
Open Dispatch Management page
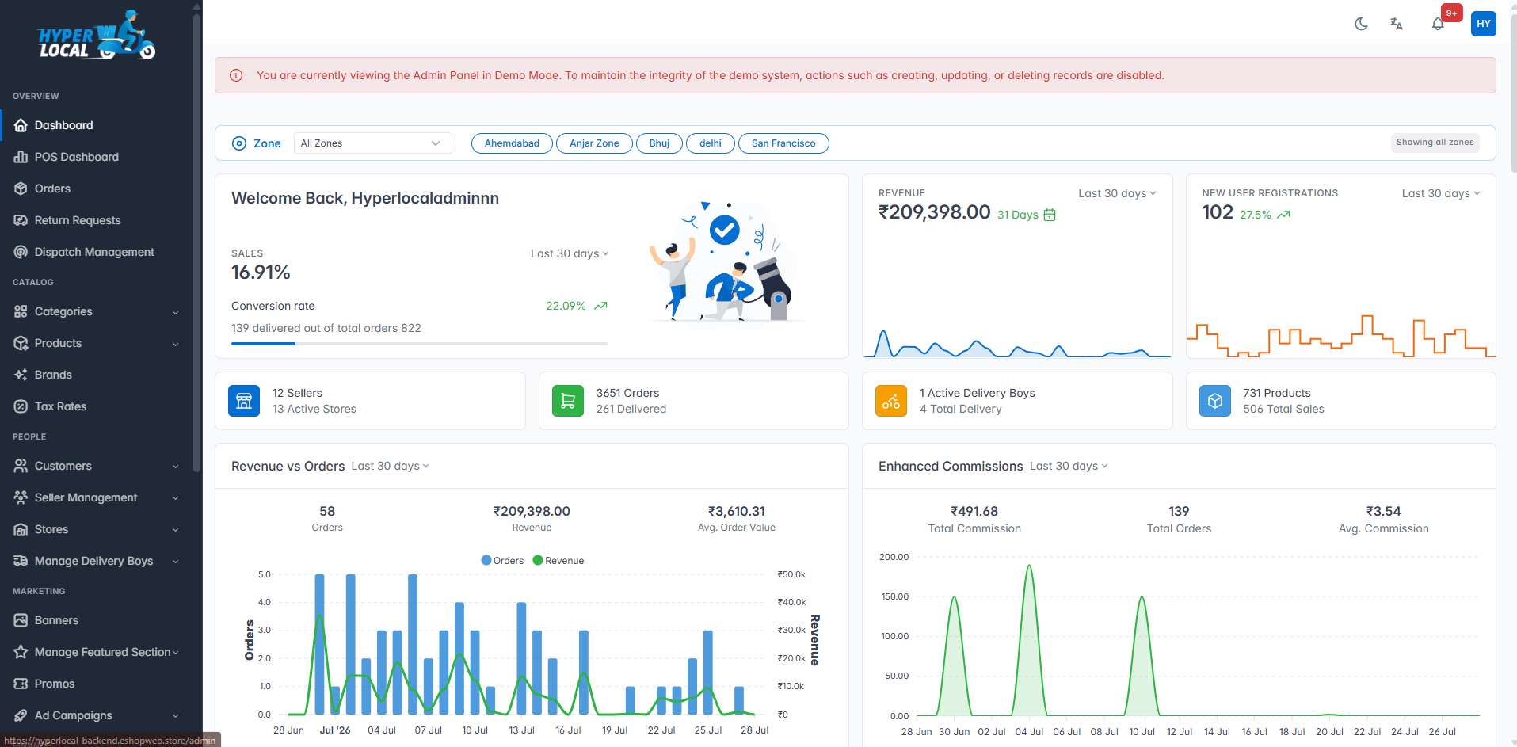[x=97, y=252]
